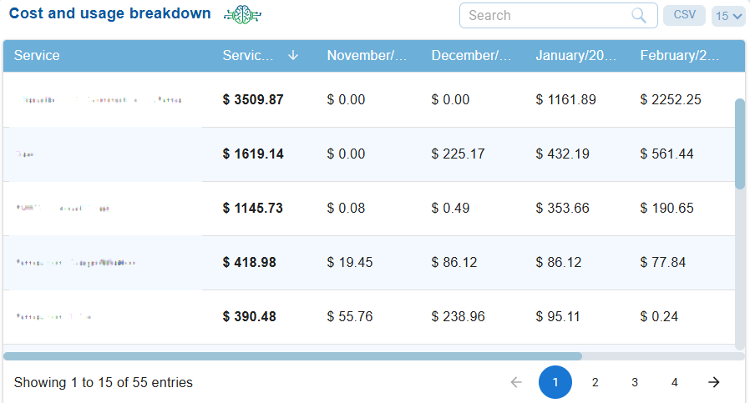750x403 pixels.
Task: Go to the next page arrow
Action: tap(714, 382)
